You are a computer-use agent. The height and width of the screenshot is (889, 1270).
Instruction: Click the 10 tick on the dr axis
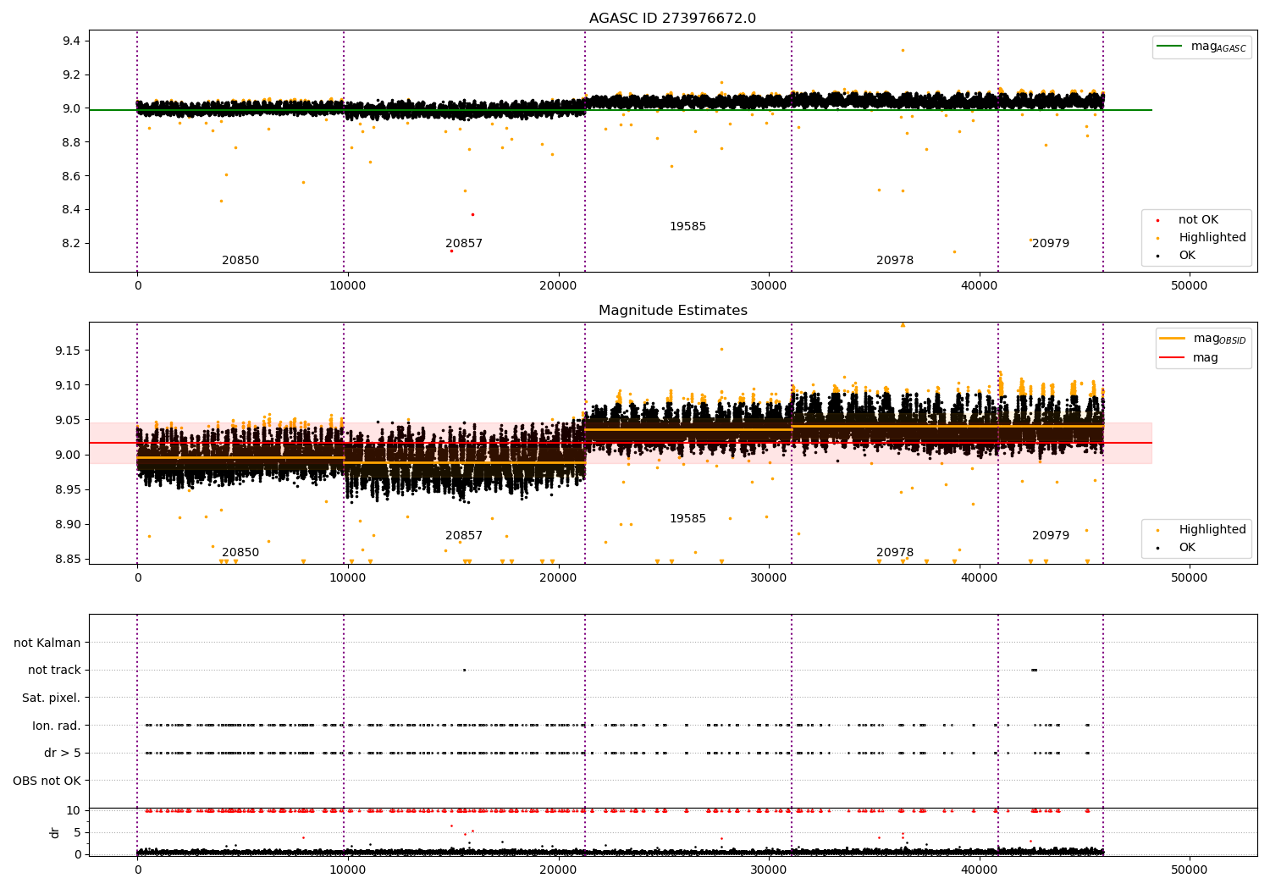click(74, 810)
